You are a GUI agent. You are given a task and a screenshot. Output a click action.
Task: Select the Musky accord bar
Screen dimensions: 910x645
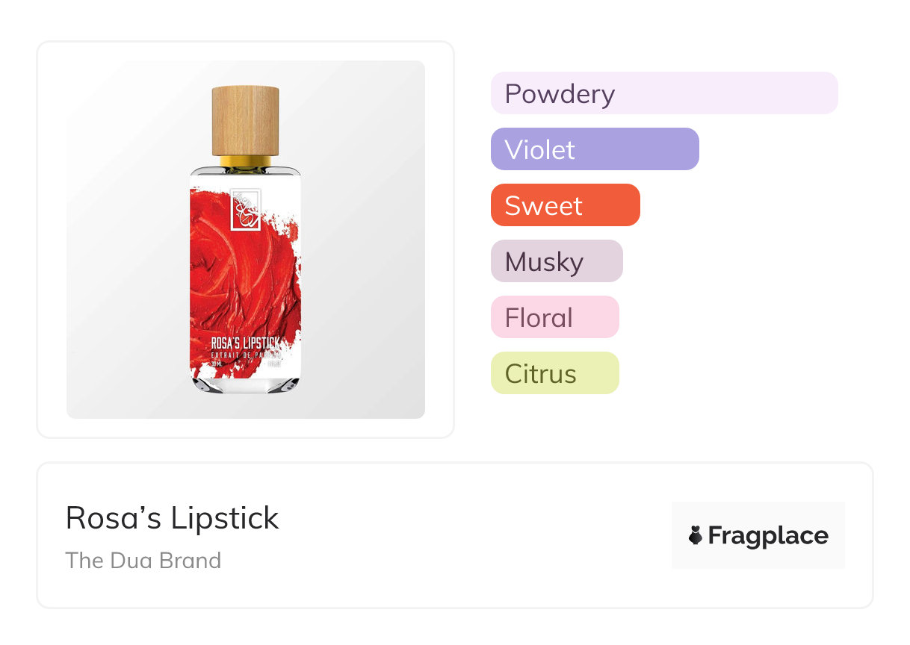tap(556, 261)
